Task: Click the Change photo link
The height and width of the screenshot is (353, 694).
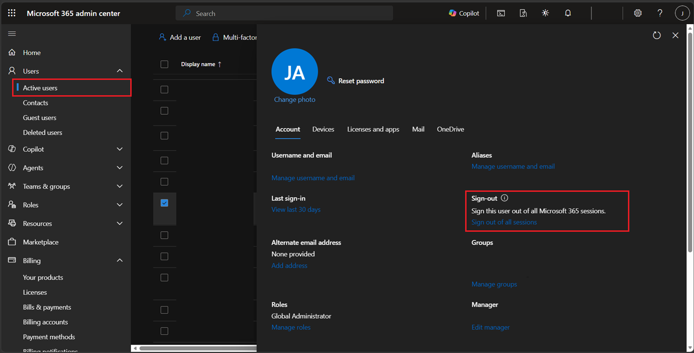Action: click(294, 99)
